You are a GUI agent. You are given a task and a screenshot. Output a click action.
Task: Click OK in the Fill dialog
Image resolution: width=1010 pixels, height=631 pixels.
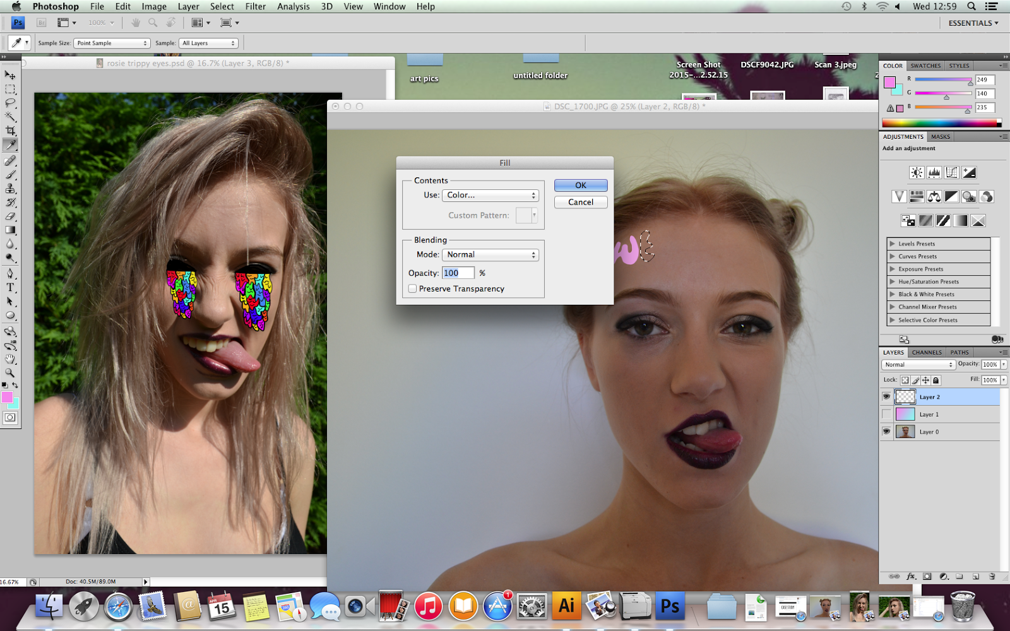click(x=581, y=186)
